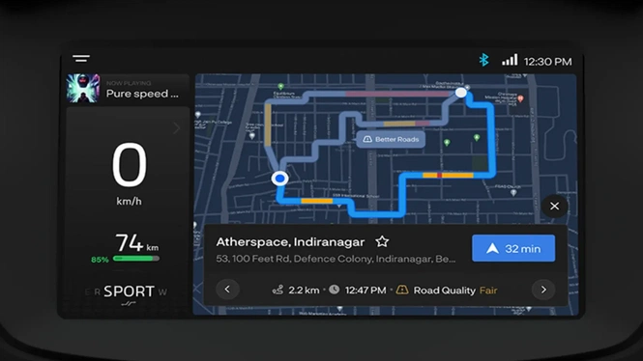643x361 pixels.
Task: Tap the 53, 100 Feet Rd address line
Action: coord(336,259)
